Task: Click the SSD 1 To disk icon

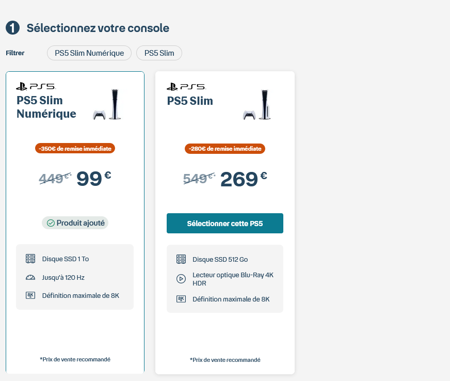Action: [30, 259]
